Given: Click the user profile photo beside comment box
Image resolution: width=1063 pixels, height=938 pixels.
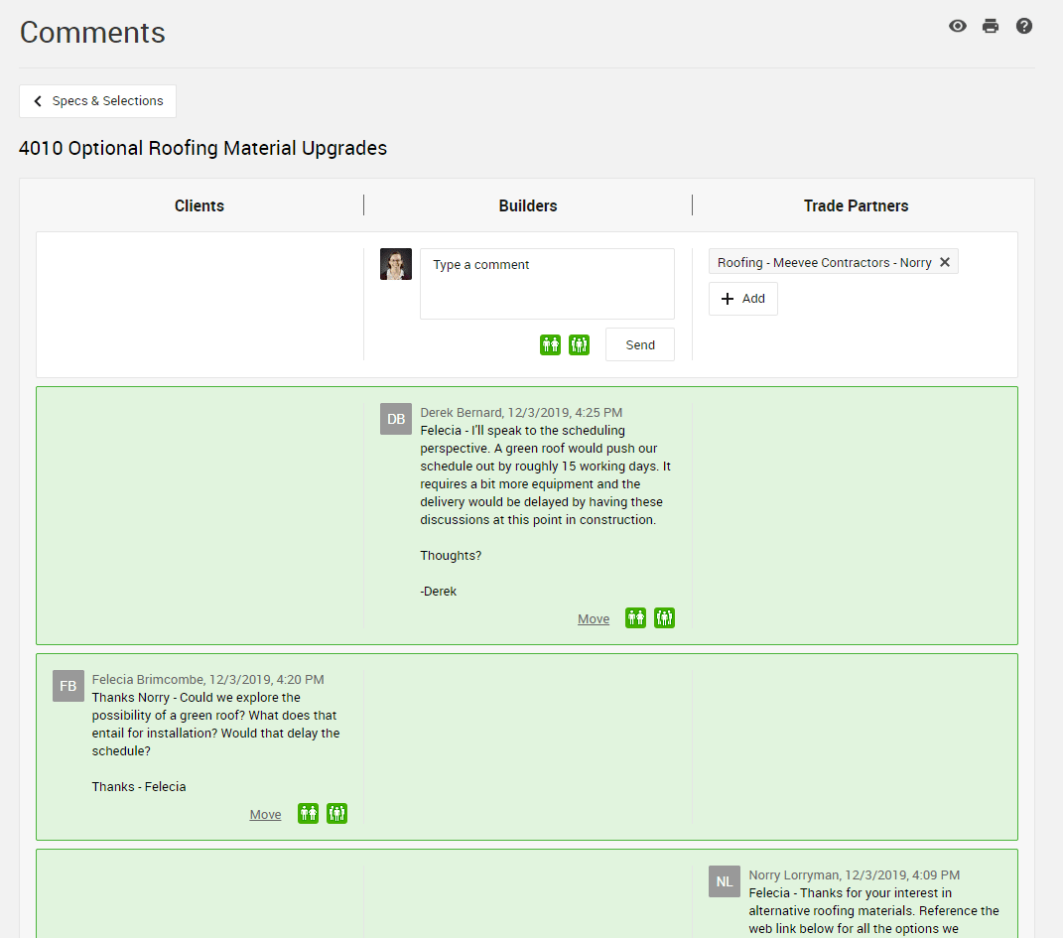Looking at the screenshot, I should pos(396,264).
